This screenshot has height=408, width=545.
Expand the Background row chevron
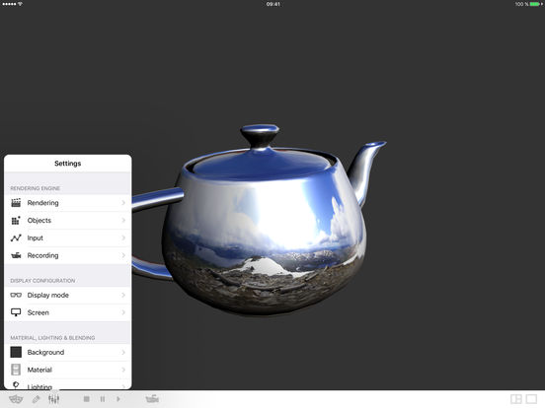pos(123,352)
